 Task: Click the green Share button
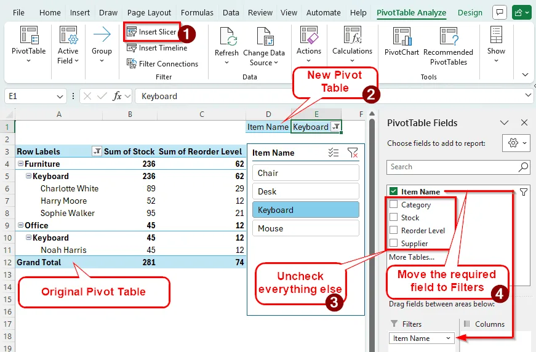tap(522, 13)
